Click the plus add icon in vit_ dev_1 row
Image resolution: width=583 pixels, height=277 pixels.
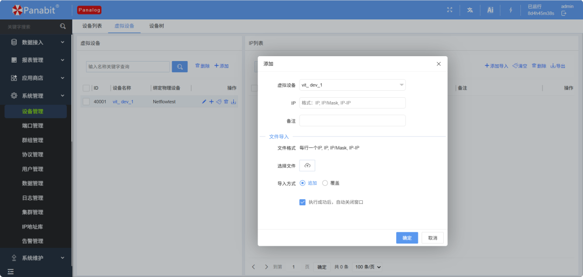(211, 102)
